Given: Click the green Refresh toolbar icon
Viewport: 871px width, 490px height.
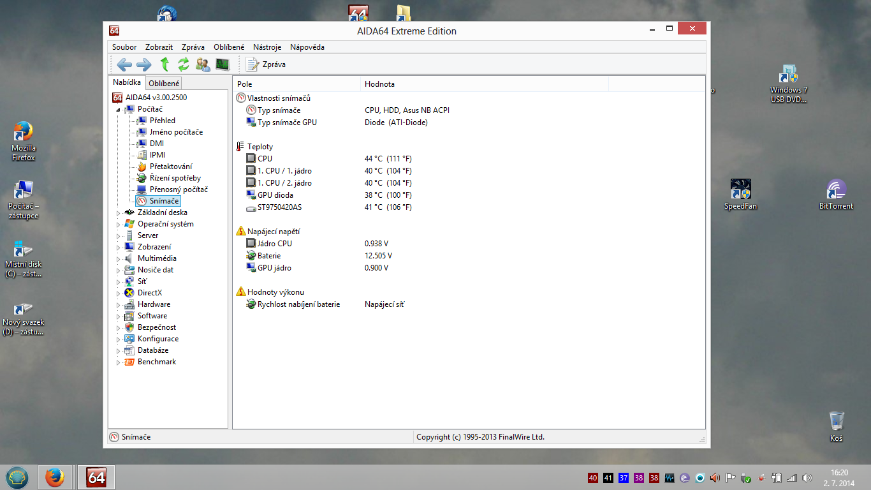Looking at the screenshot, I should pos(184,64).
